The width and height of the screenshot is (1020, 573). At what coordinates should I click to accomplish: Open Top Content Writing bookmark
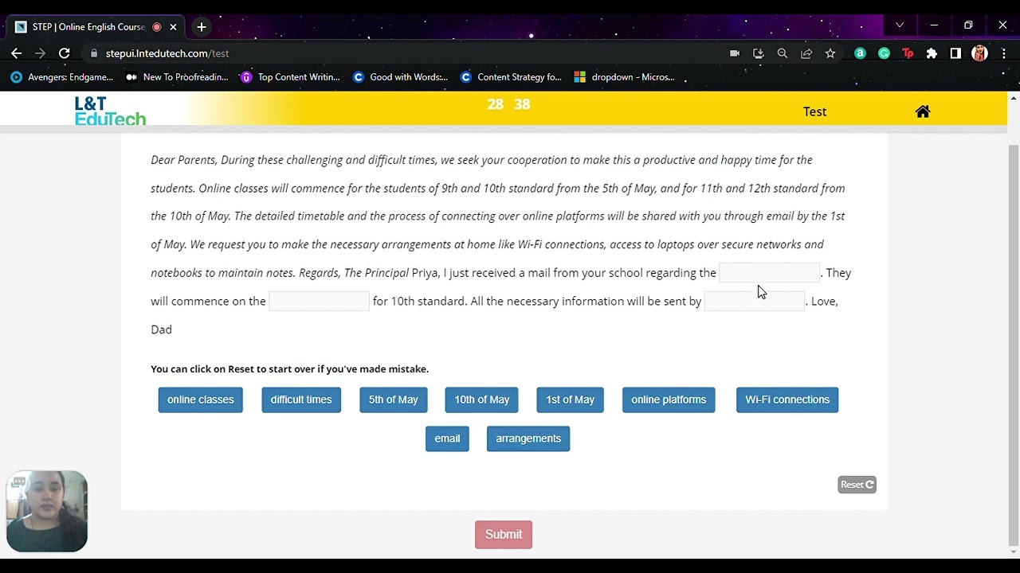click(x=291, y=77)
